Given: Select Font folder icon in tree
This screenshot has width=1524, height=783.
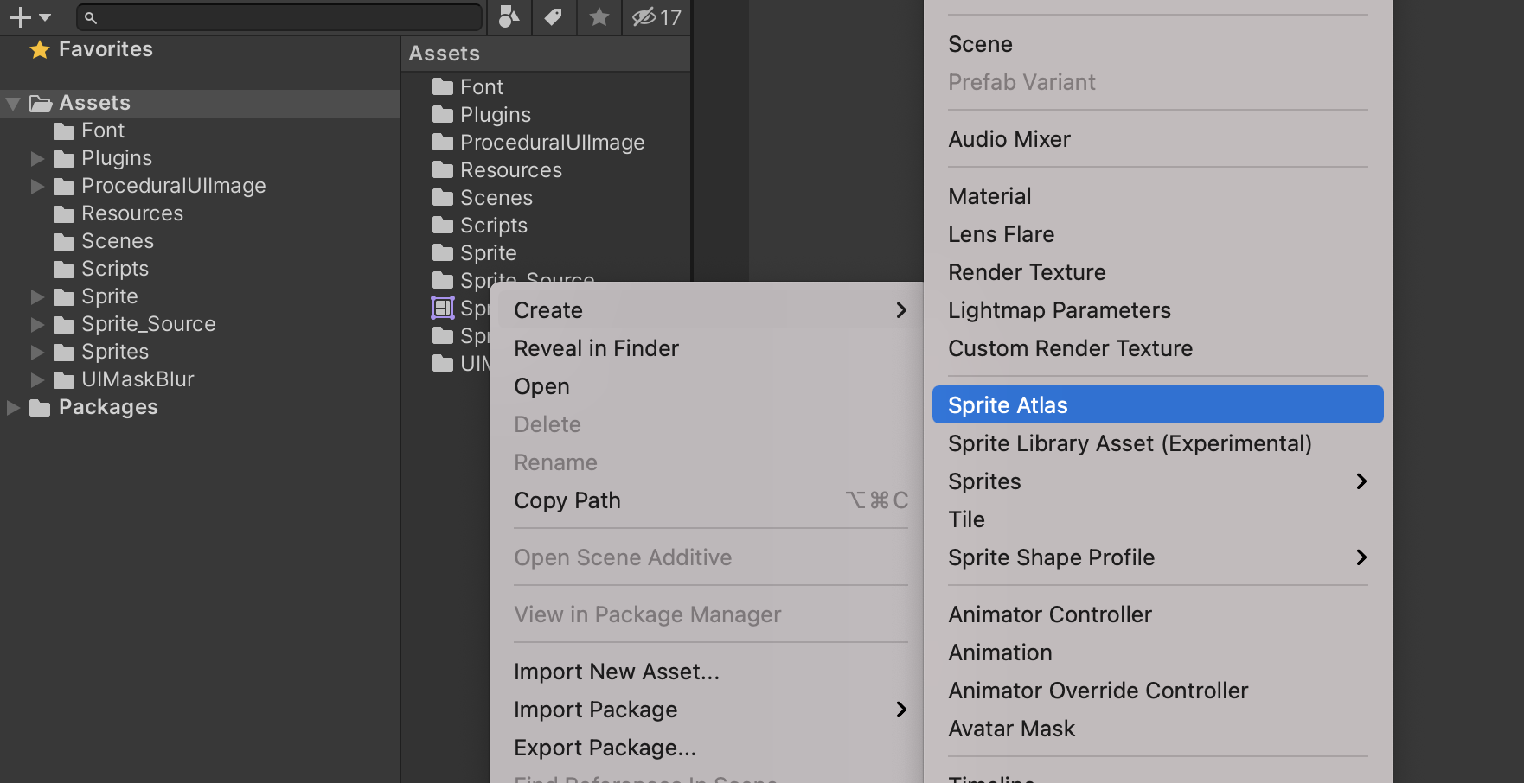Looking at the screenshot, I should coord(64,131).
